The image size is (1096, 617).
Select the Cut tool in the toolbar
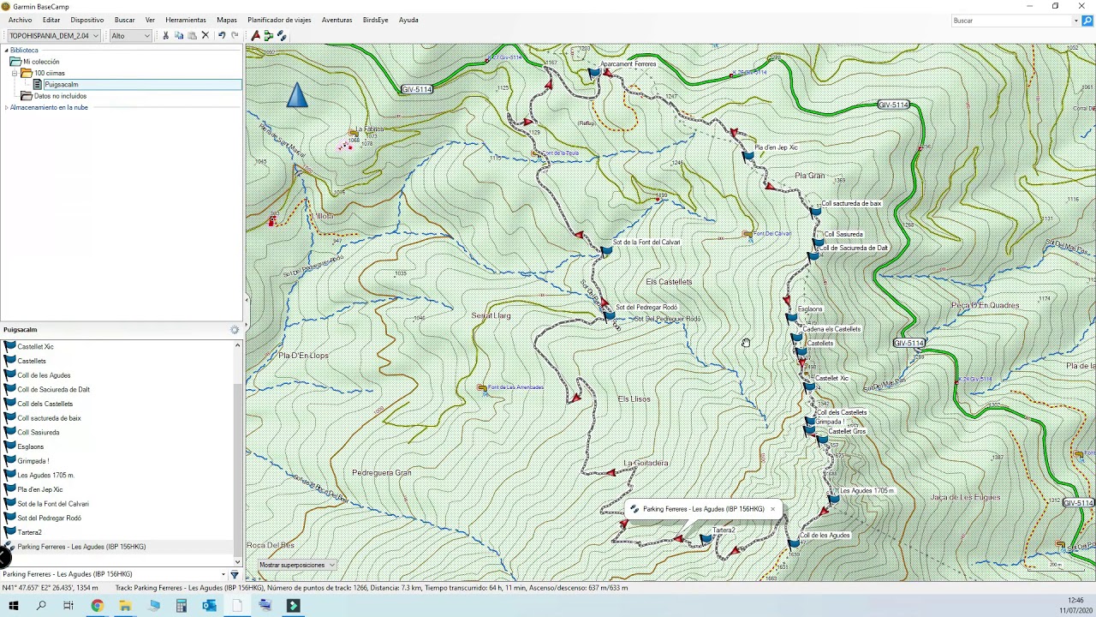click(x=165, y=35)
